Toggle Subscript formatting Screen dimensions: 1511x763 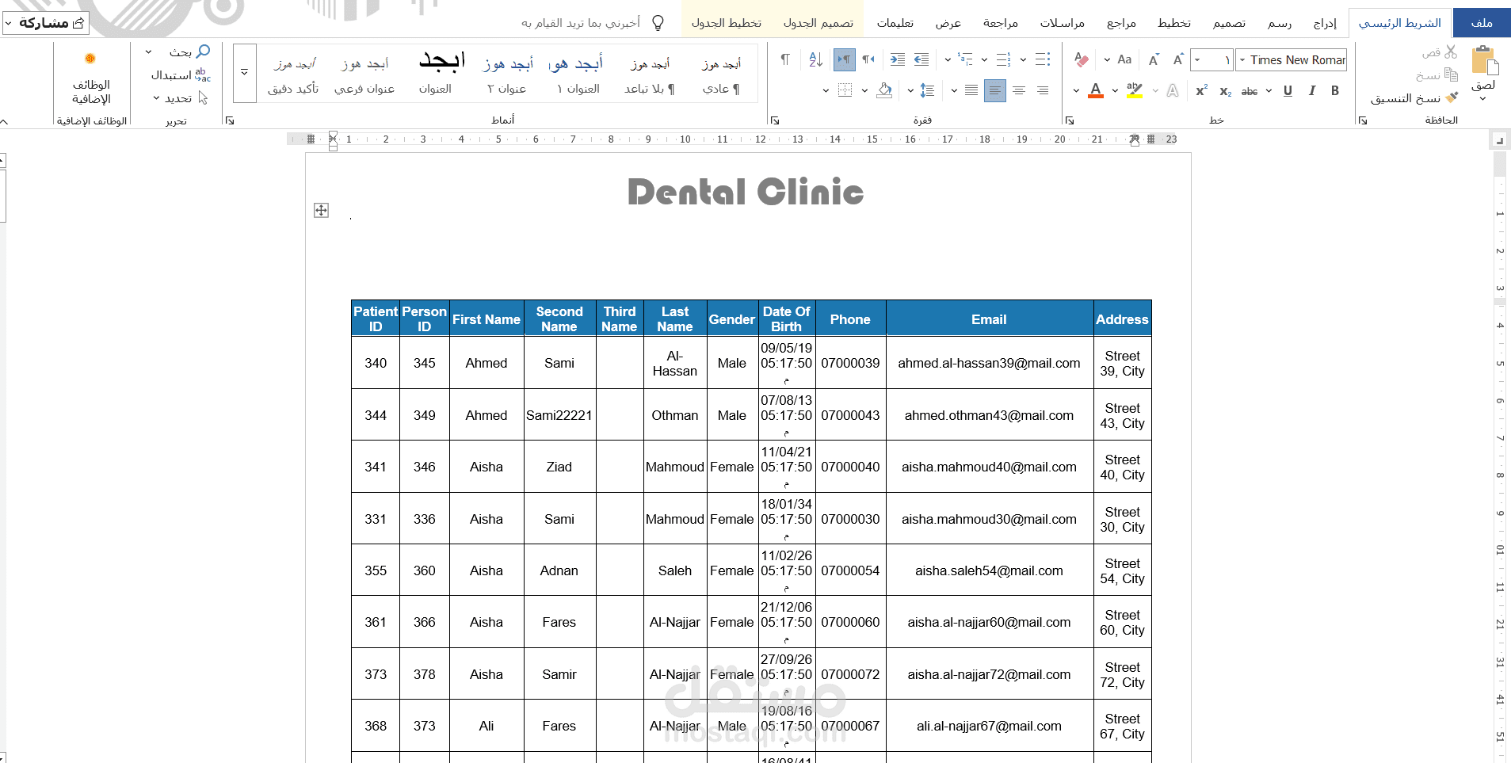pyautogui.click(x=1226, y=91)
